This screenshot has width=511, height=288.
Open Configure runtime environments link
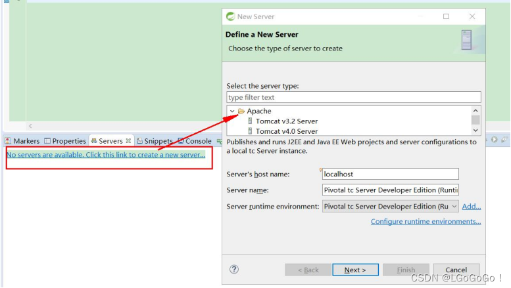[426, 221]
